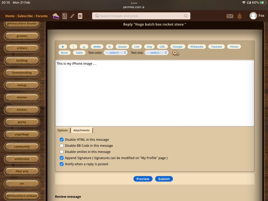268x201 pixels.
Task: Open the Fox profile avatar
Action: [x=253, y=16]
